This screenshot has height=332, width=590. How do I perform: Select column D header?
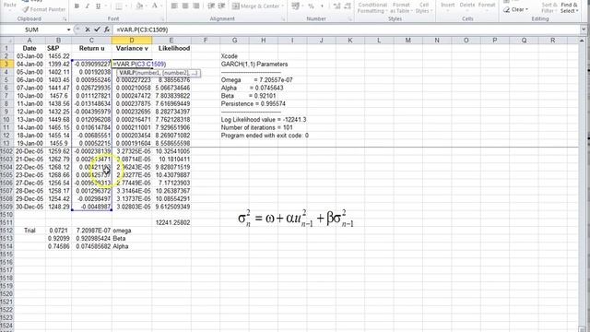(132, 41)
